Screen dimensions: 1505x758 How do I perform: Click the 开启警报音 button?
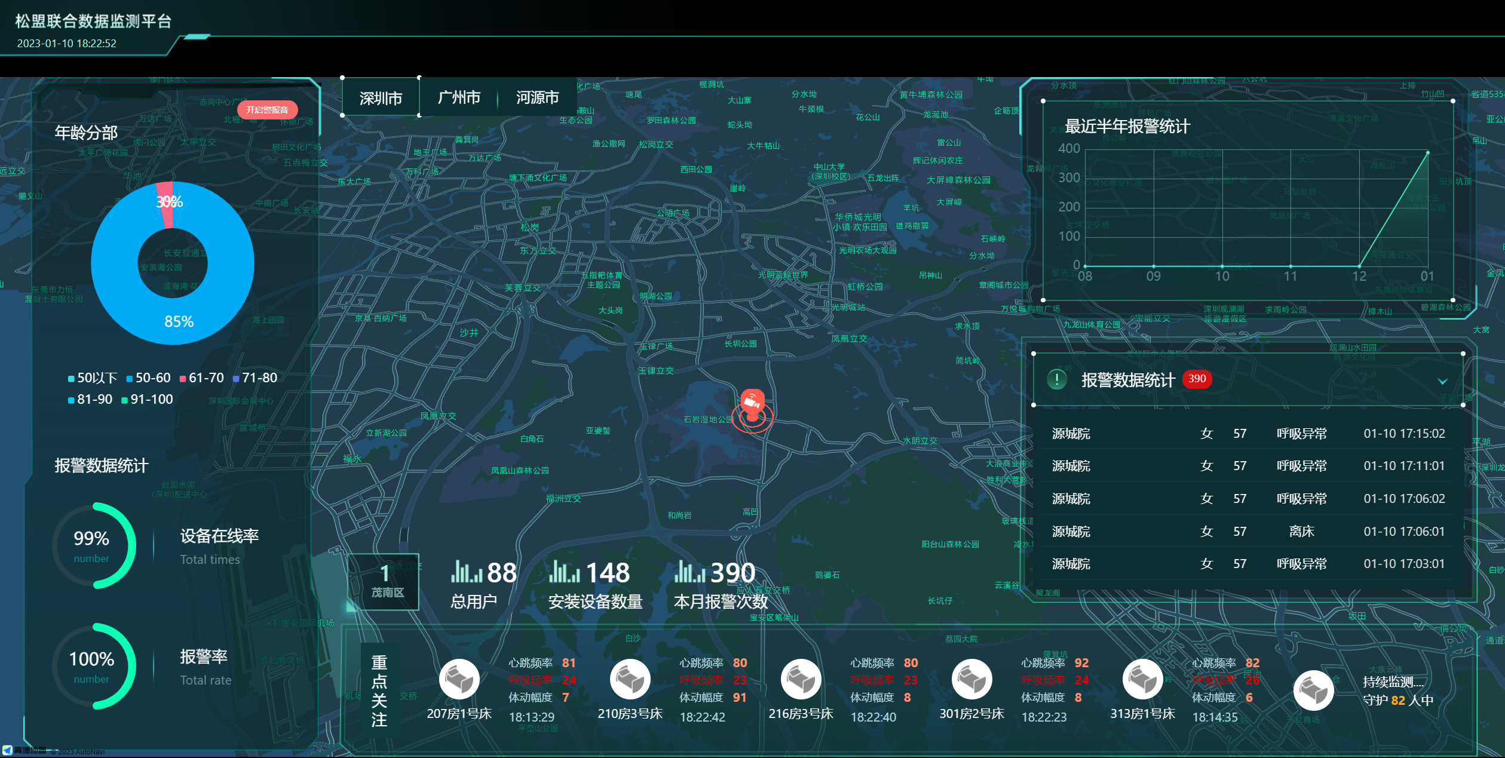(x=267, y=110)
